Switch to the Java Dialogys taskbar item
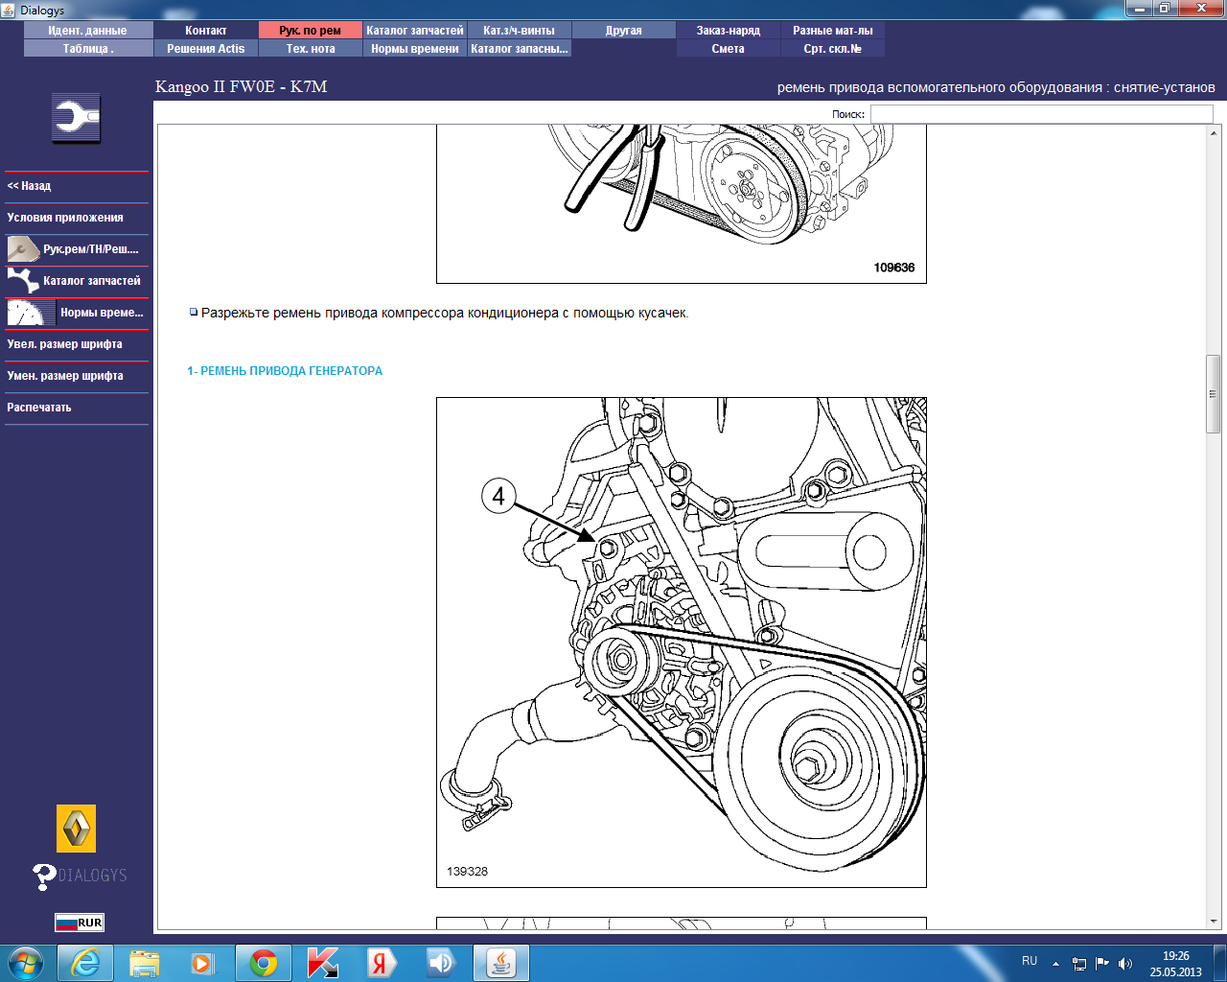1227x982 pixels. 501,963
